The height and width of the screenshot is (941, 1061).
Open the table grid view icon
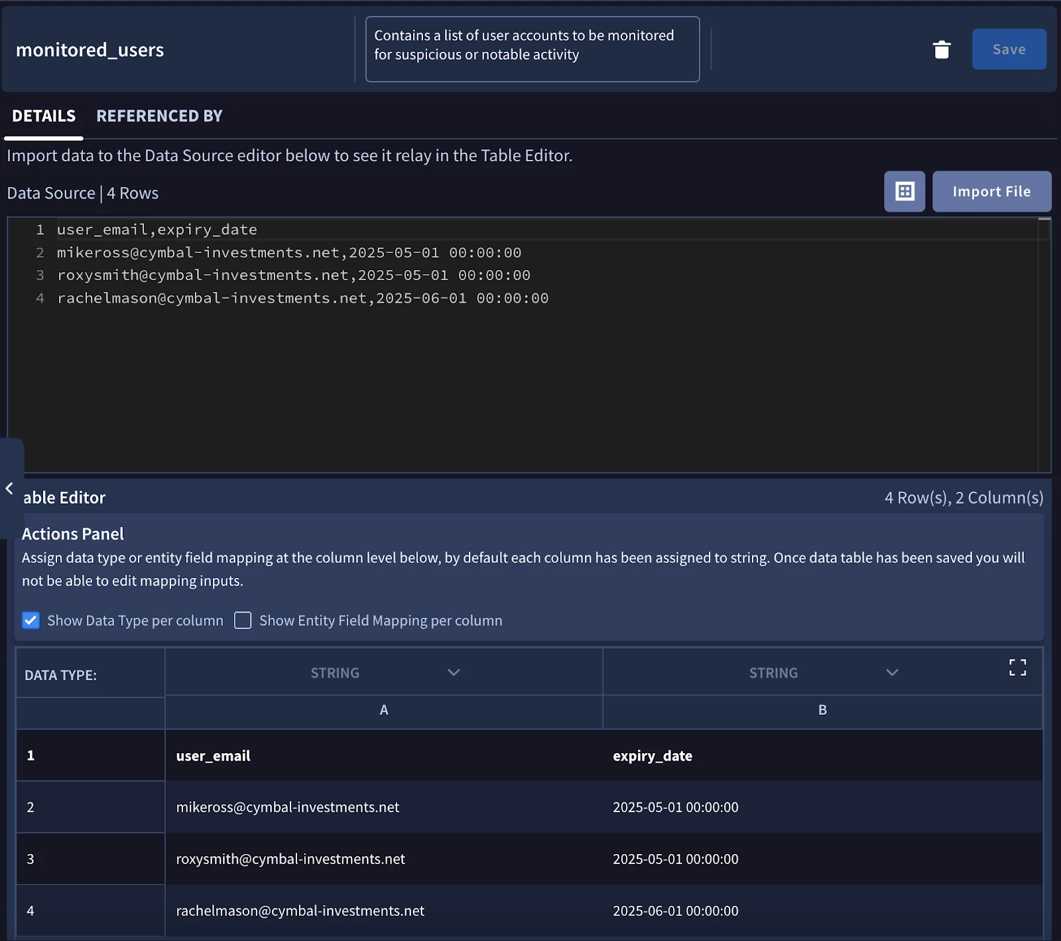pos(905,192)
